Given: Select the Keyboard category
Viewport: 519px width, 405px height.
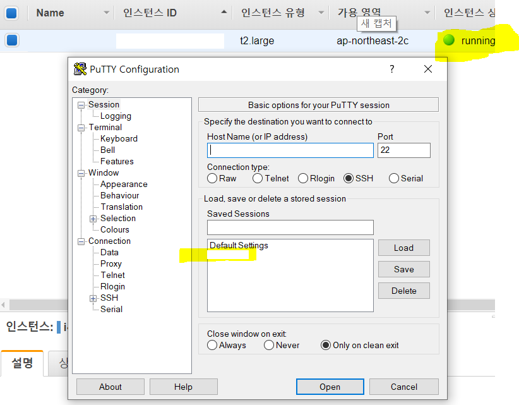Looking at the screenshot, I should pos(119,138).
